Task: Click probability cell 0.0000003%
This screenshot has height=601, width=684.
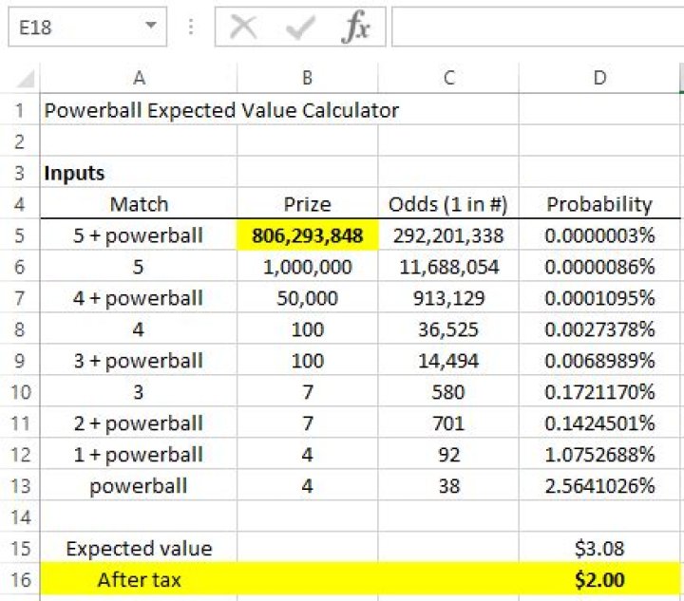Action: tap(599, 235)
